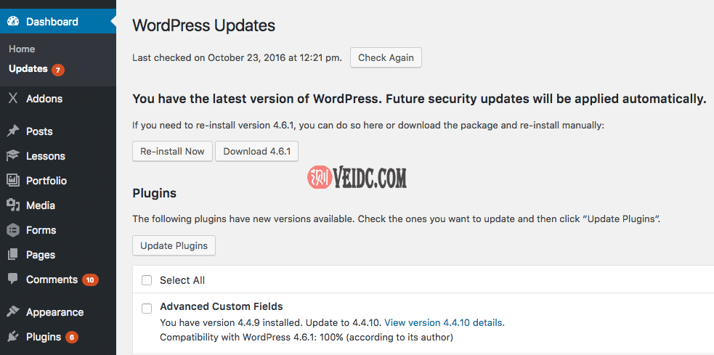This screenshot has height=355, width=714.
Task: Click the Addons X icon
Action: coord(13,99)
